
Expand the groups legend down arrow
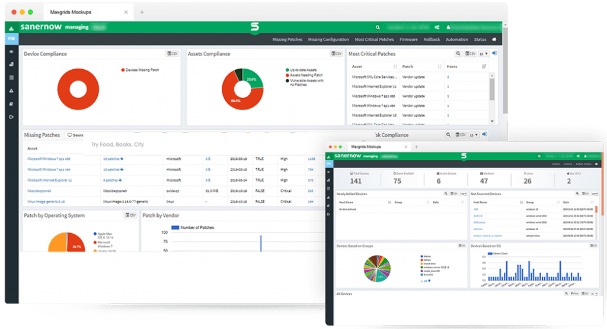[429, 280]
